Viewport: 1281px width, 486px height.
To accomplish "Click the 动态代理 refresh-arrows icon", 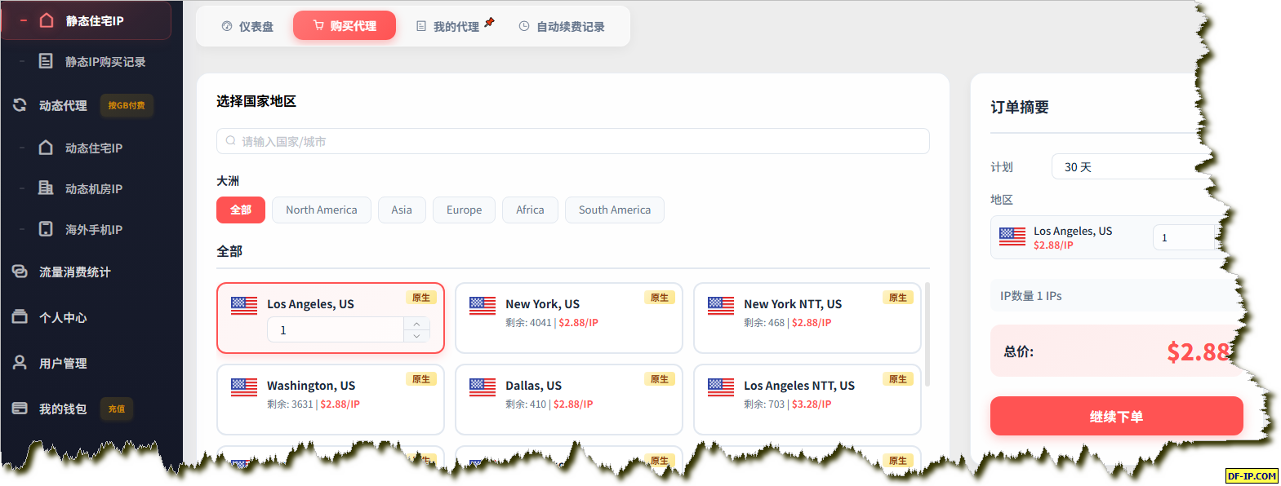I will [x=20, y=105].
